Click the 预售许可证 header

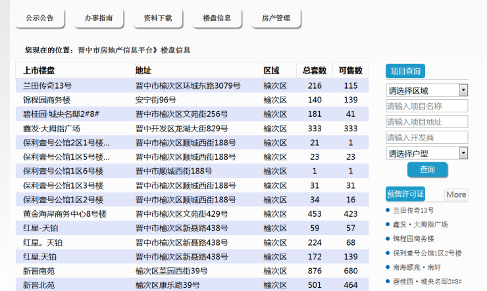point(405,194)
